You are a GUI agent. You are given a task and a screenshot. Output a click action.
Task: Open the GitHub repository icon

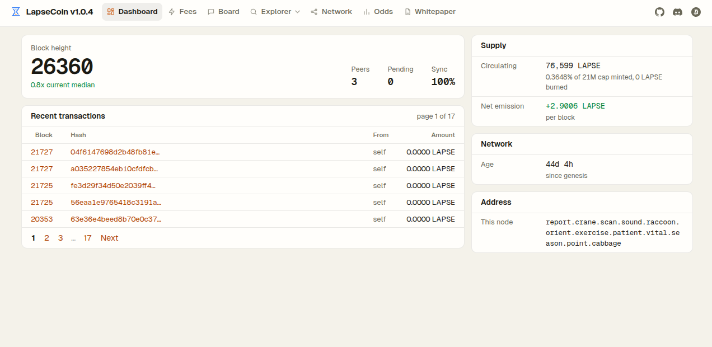[x=659, y=12]
